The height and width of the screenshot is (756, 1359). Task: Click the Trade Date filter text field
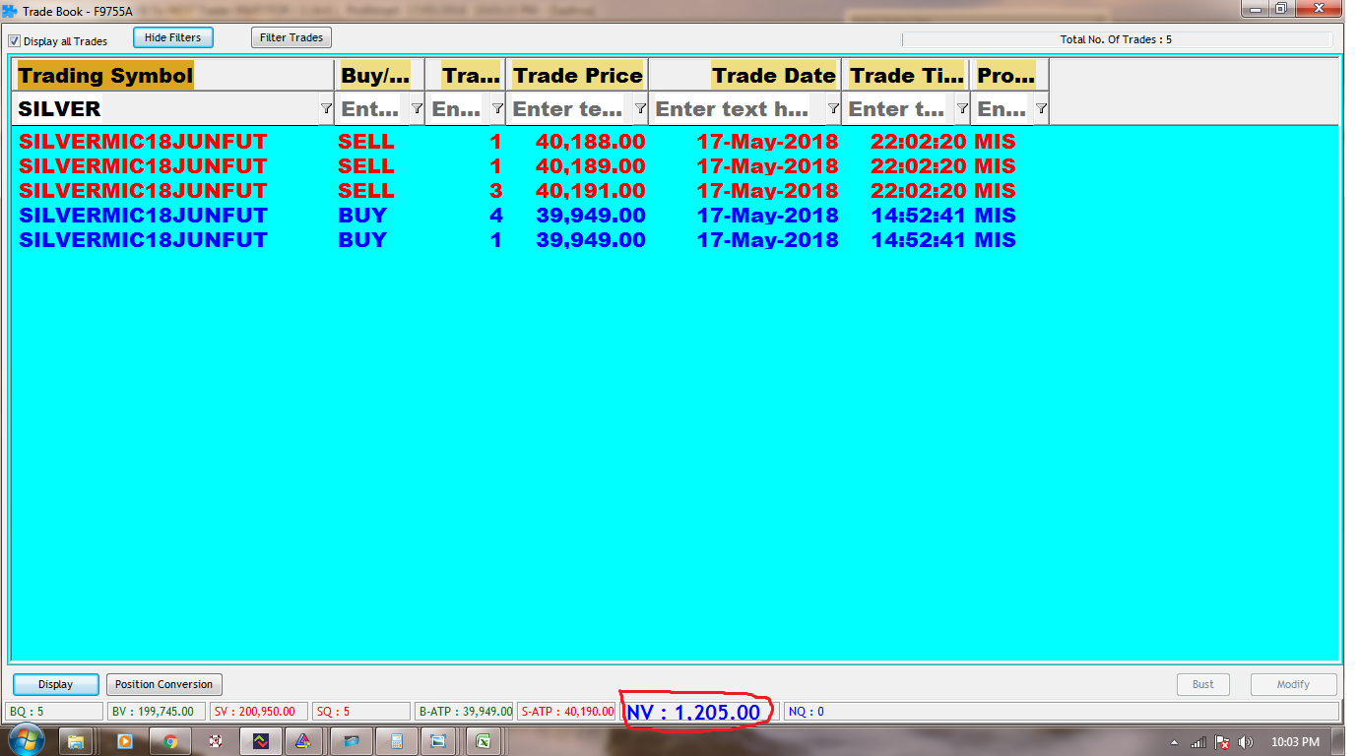(x=739, y=108)
